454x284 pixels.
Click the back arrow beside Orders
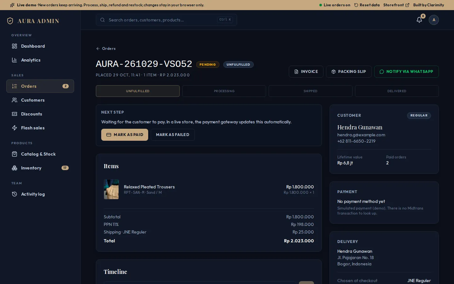98,49
